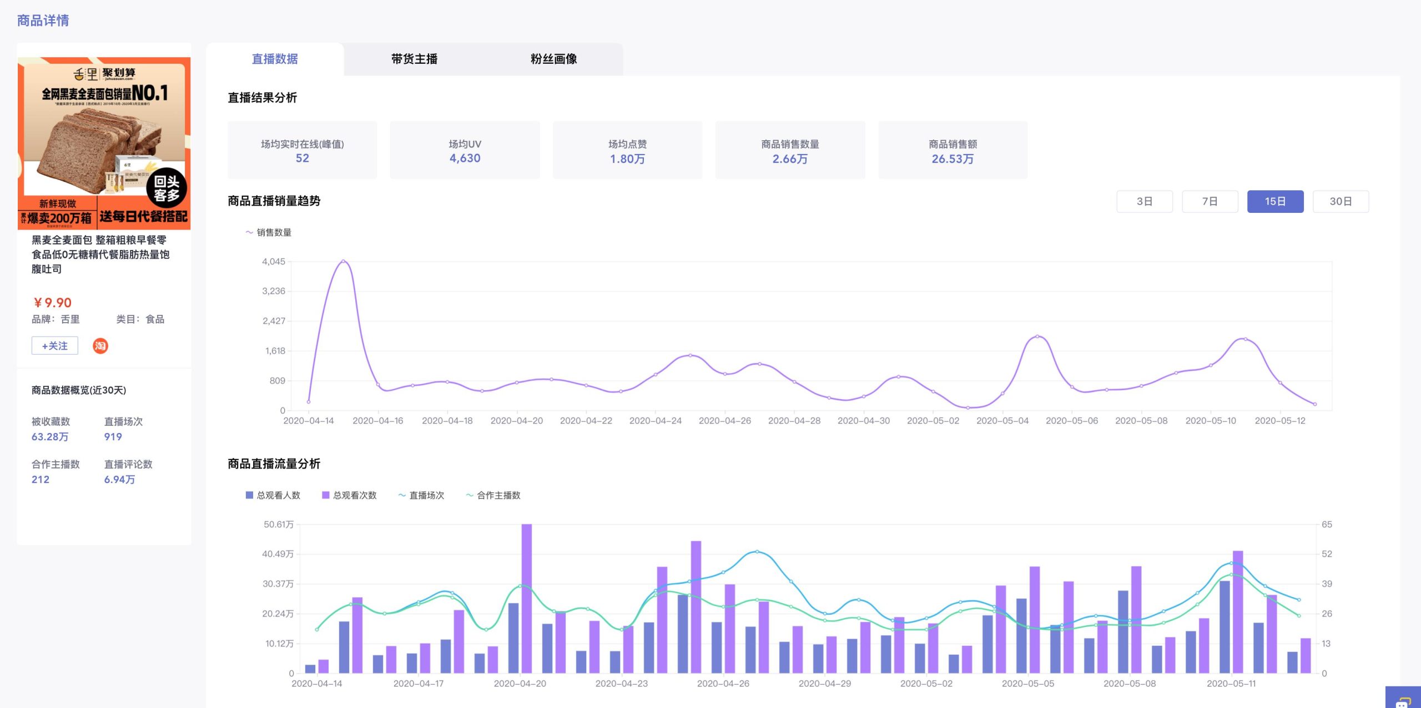Hide the 合作主播数 line series

tap(493, 495)
